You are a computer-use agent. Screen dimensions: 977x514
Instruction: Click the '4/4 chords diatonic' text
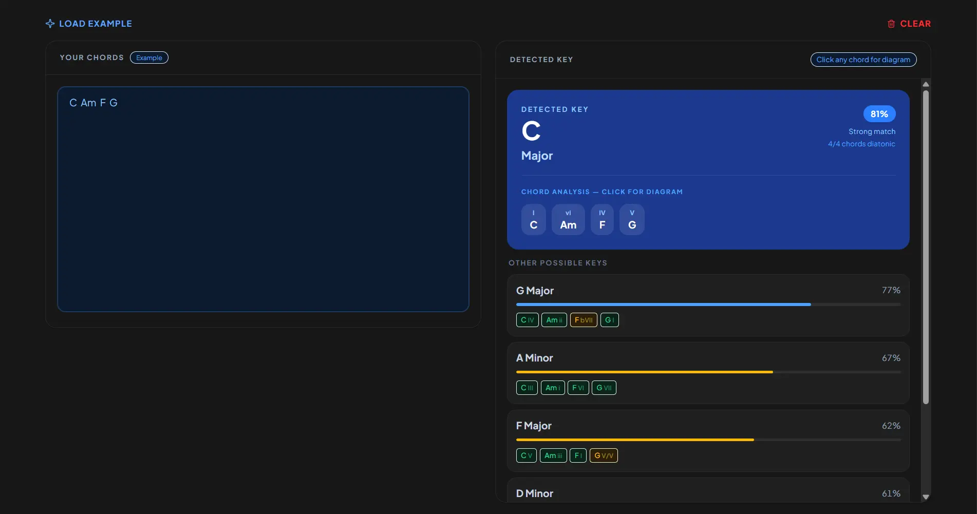coord(861,144)
